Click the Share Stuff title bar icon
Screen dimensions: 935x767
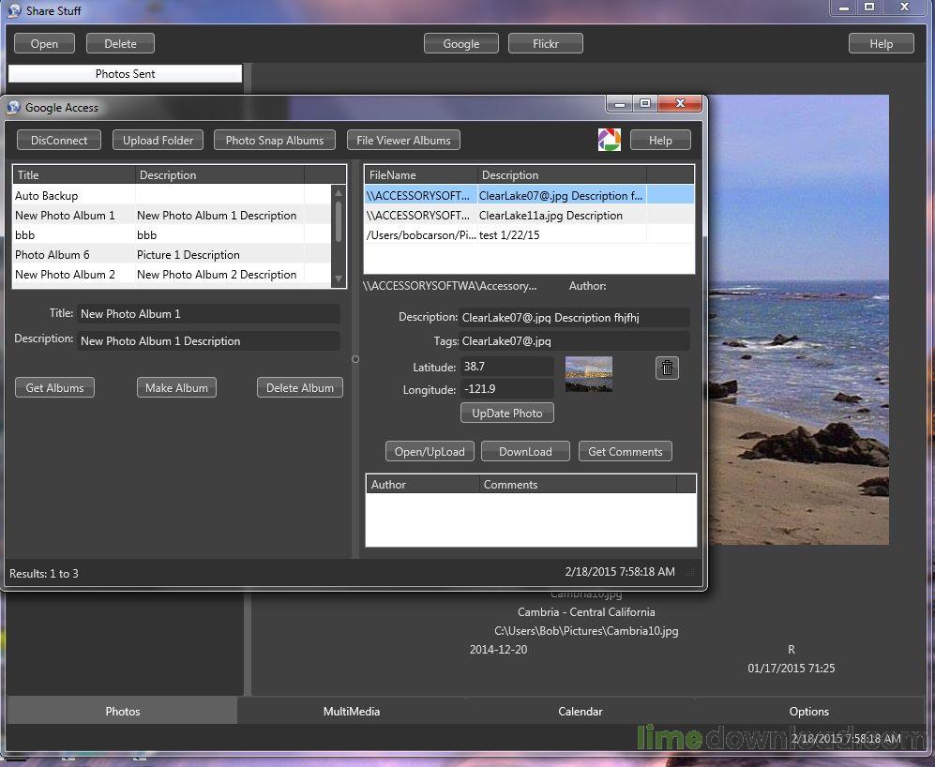pos(14,11)
